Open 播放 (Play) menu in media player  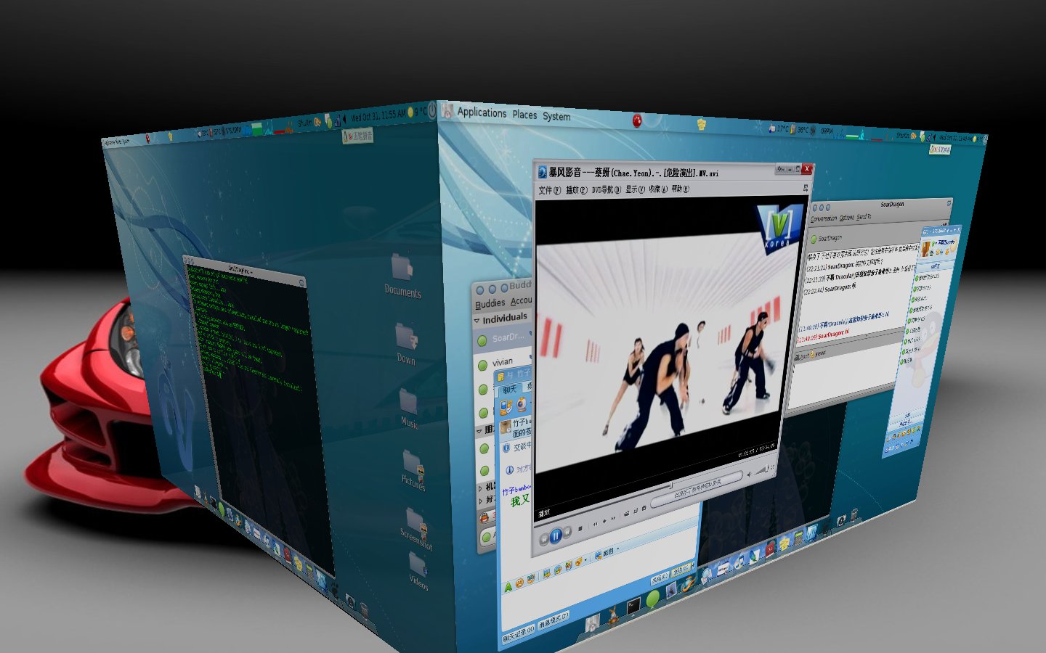tap(577, 190)
